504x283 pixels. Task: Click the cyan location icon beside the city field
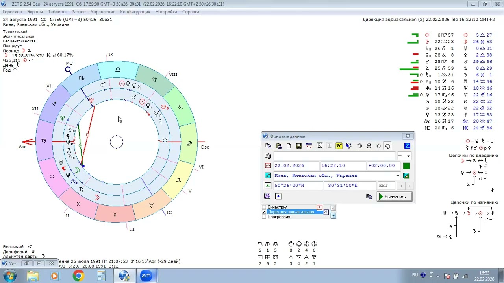(x=268, y=176)
